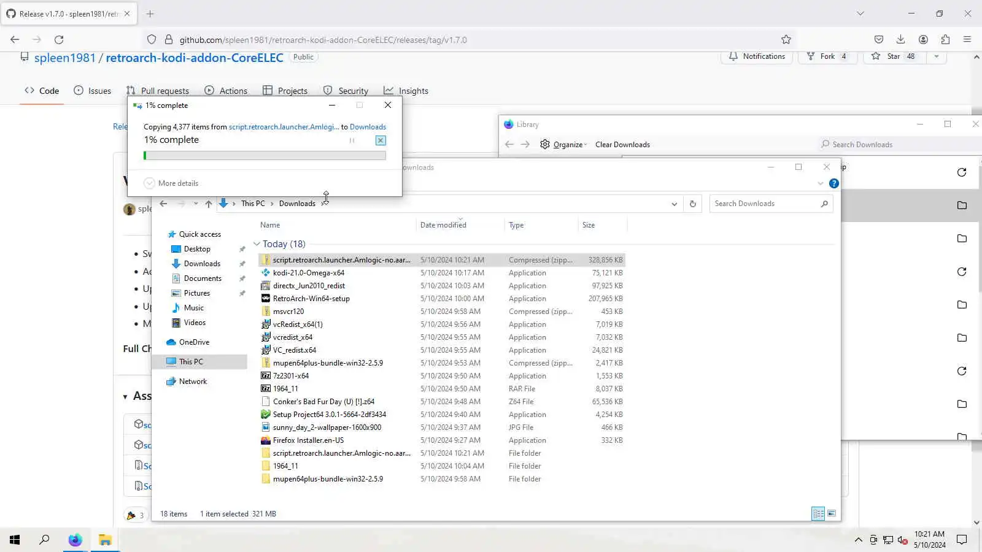Open the Downloads destination link in copy dialog
Screen dimensions: 982x552
[x=368, y=127]
